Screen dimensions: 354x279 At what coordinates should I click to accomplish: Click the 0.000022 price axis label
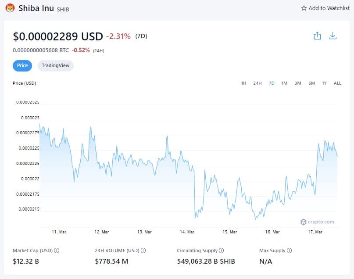tap(30, 179)
